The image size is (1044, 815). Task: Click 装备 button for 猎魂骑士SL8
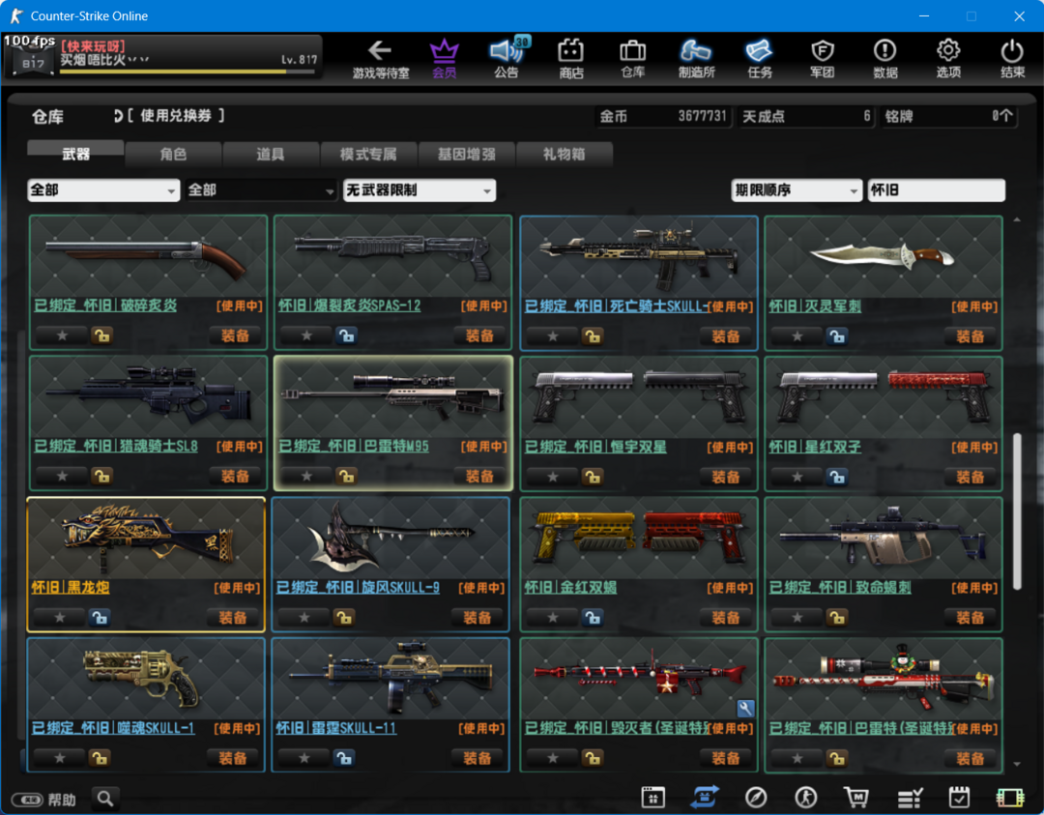click(x=235, y=476)
